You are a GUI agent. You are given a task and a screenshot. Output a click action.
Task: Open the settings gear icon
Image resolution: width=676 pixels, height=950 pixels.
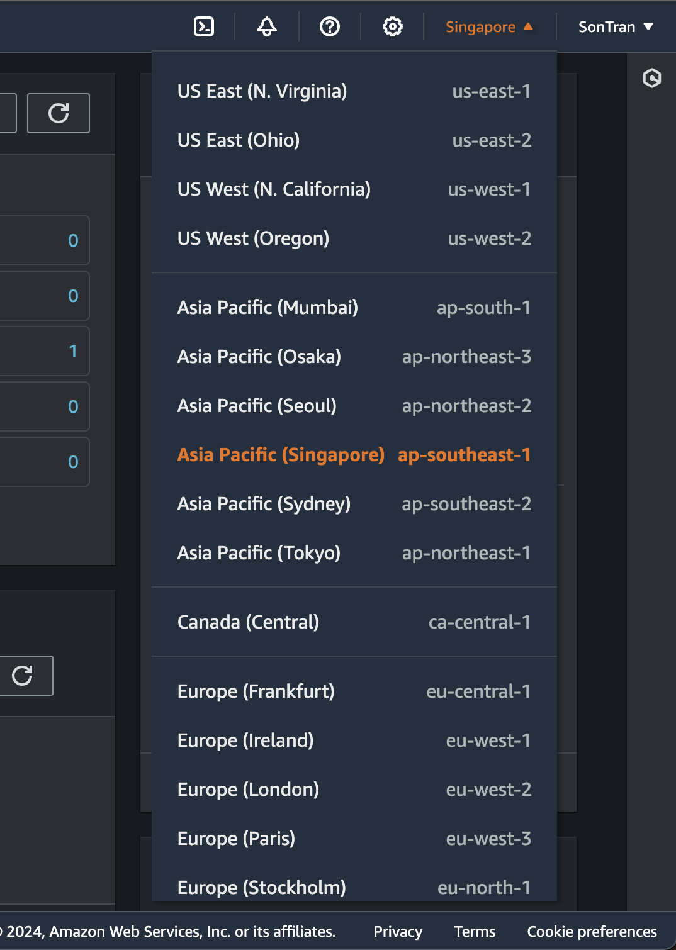(x=393, y=26)
